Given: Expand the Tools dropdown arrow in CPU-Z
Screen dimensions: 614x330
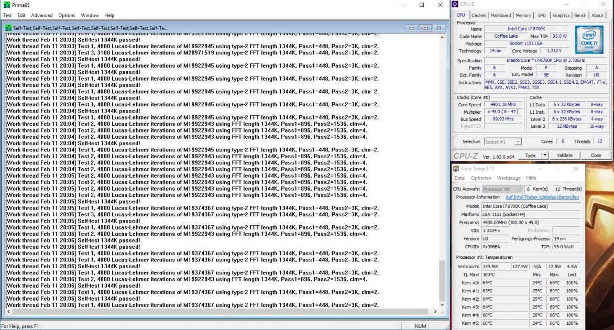Looking at the screenshot, I should pos(545,156).
